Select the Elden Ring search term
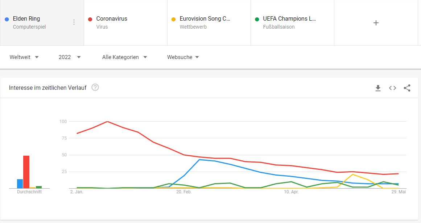This screenshot has height=223, width=421. pyautogui.click(x=42, y=22)
